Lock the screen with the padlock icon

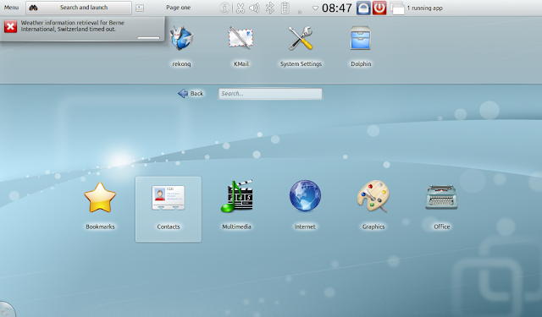pos(363,8)
